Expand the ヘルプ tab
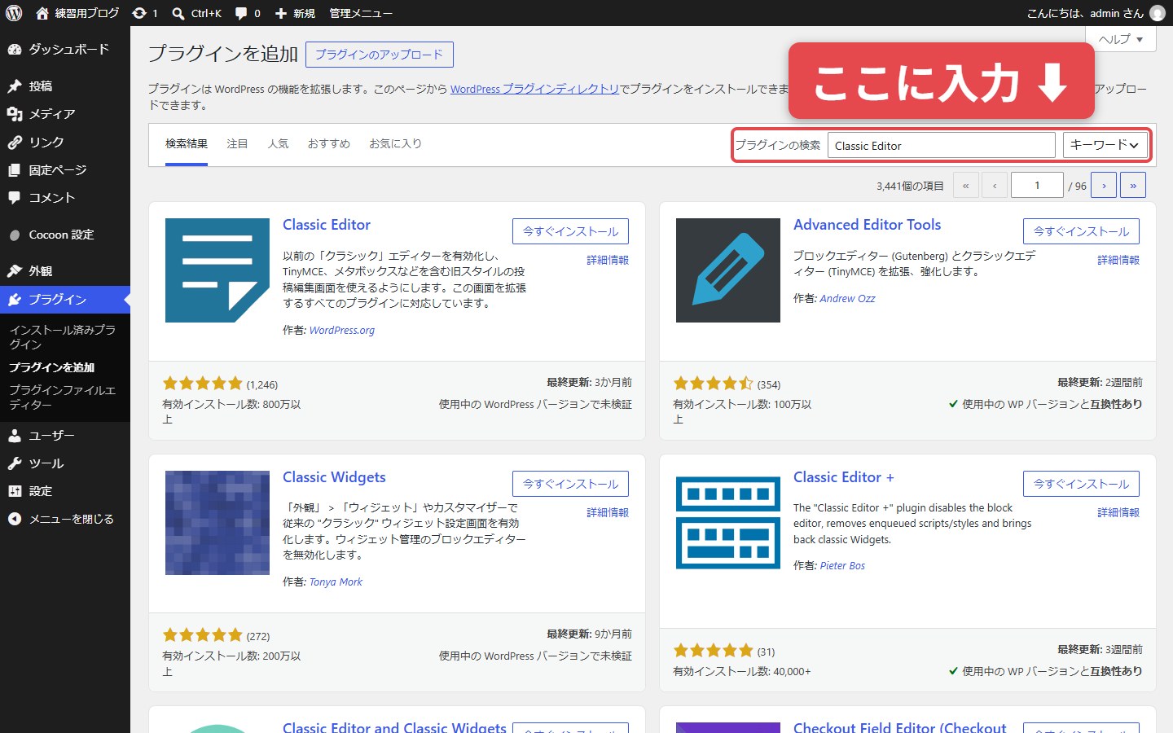Image resolution: width=1173 pixels, height=733 pixels. 1121,39
